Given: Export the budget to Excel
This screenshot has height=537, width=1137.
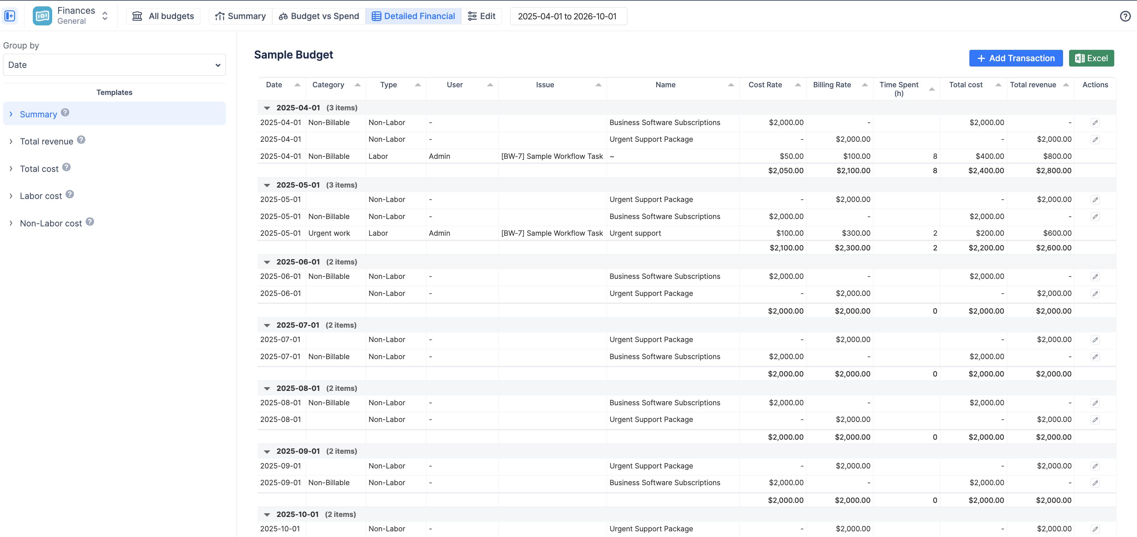Looking at the screenshot, I should pyautogui.click(x=1091, y=58).
